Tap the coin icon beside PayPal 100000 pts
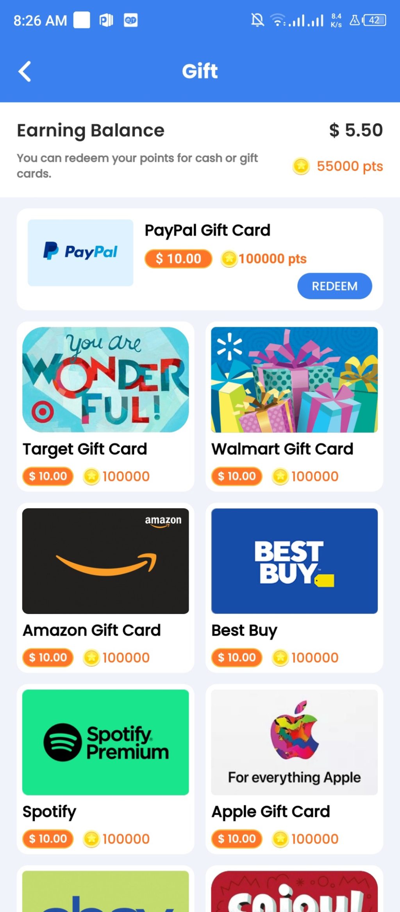400x912 pixels. (x=229, y=259)
